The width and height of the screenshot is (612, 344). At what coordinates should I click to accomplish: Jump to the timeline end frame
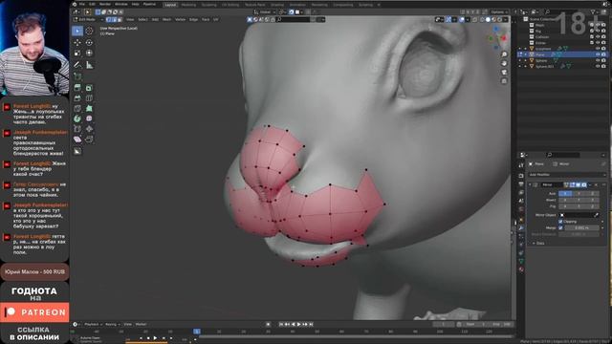coord(311,325)
